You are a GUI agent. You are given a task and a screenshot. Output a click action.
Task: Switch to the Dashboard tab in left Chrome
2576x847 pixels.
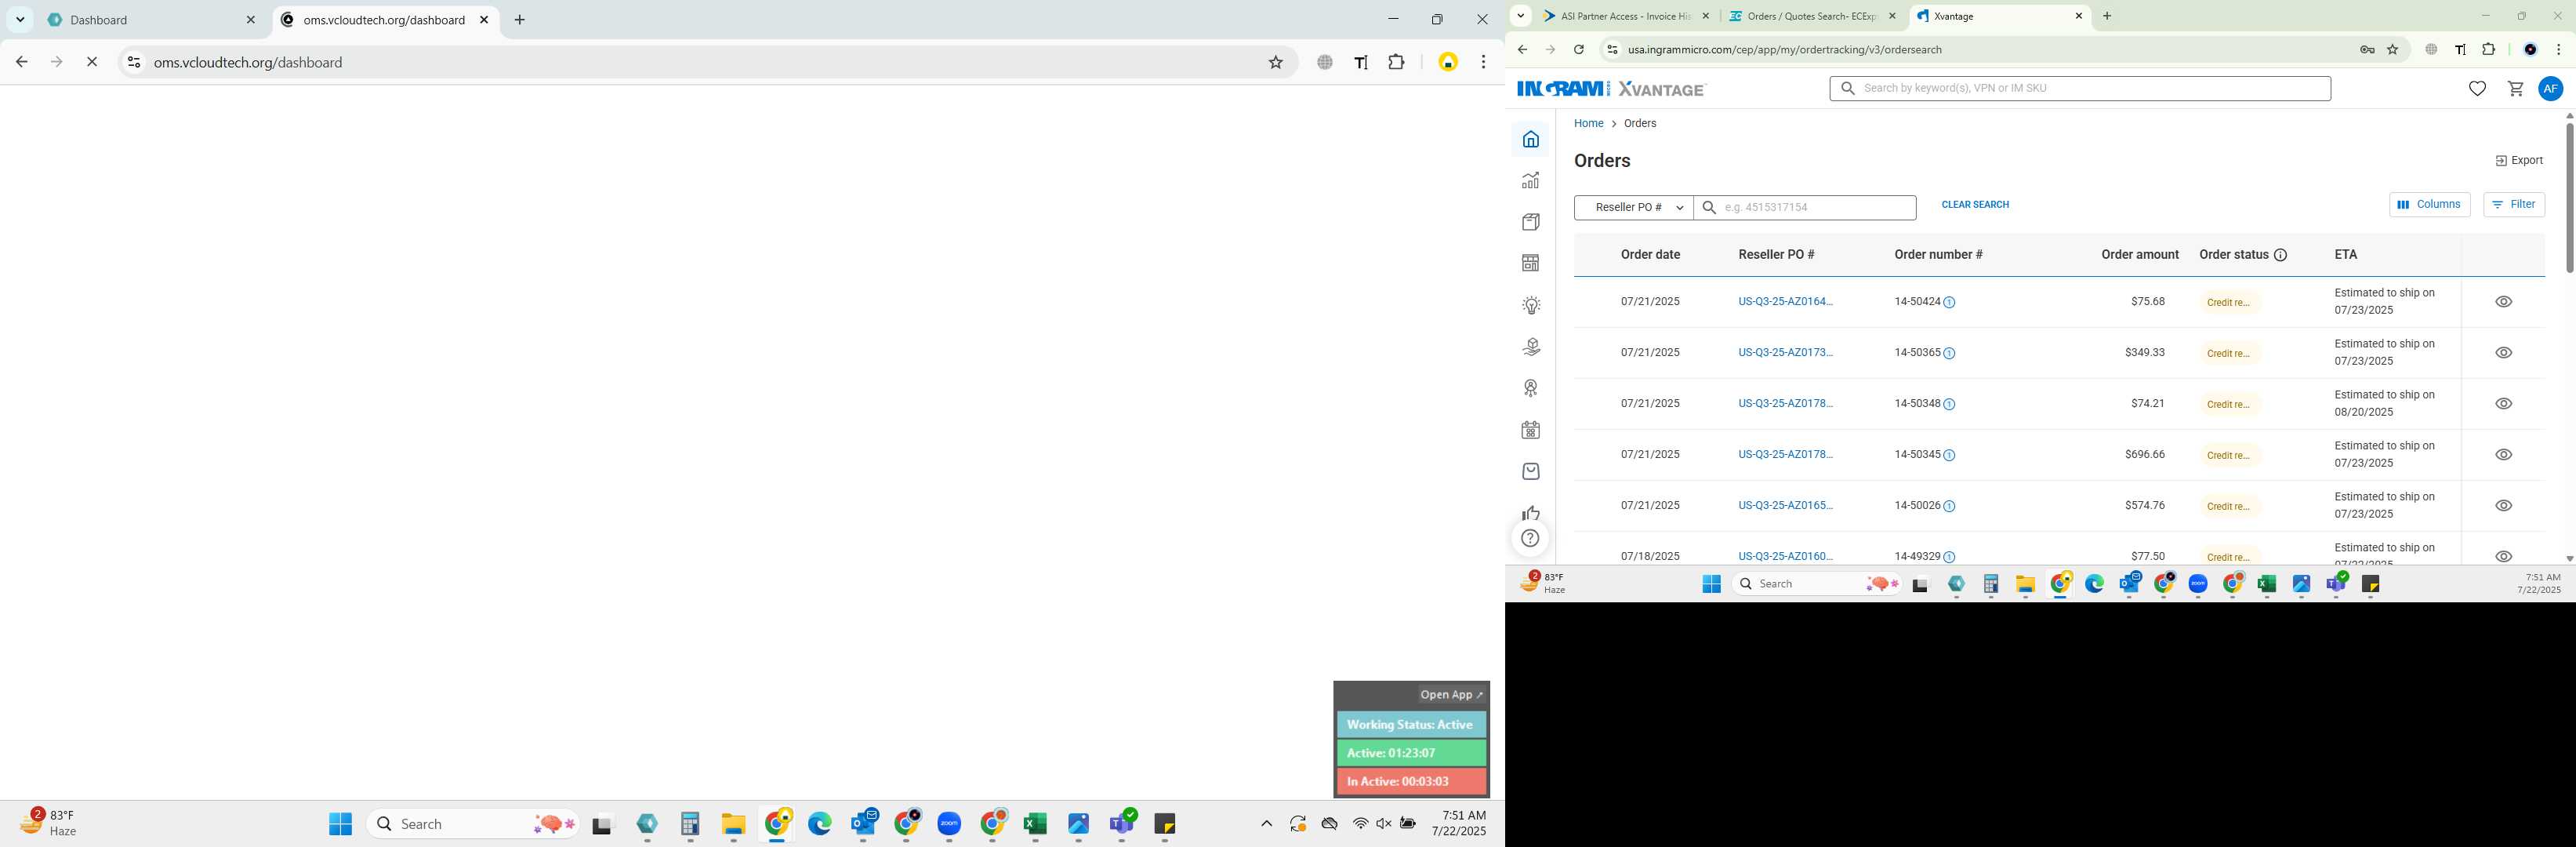point(151,20)
